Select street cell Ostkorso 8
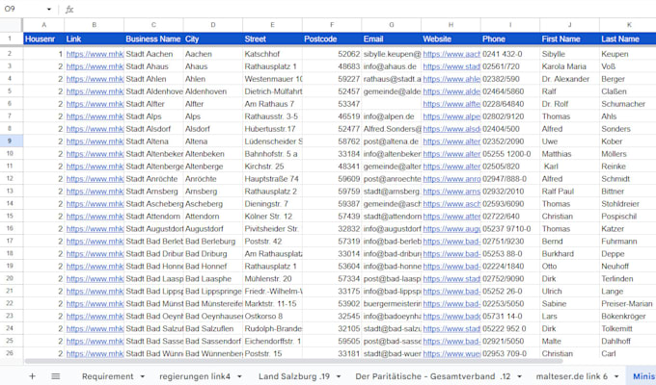This screenshot has height=385, width=656. coord(272,316)
